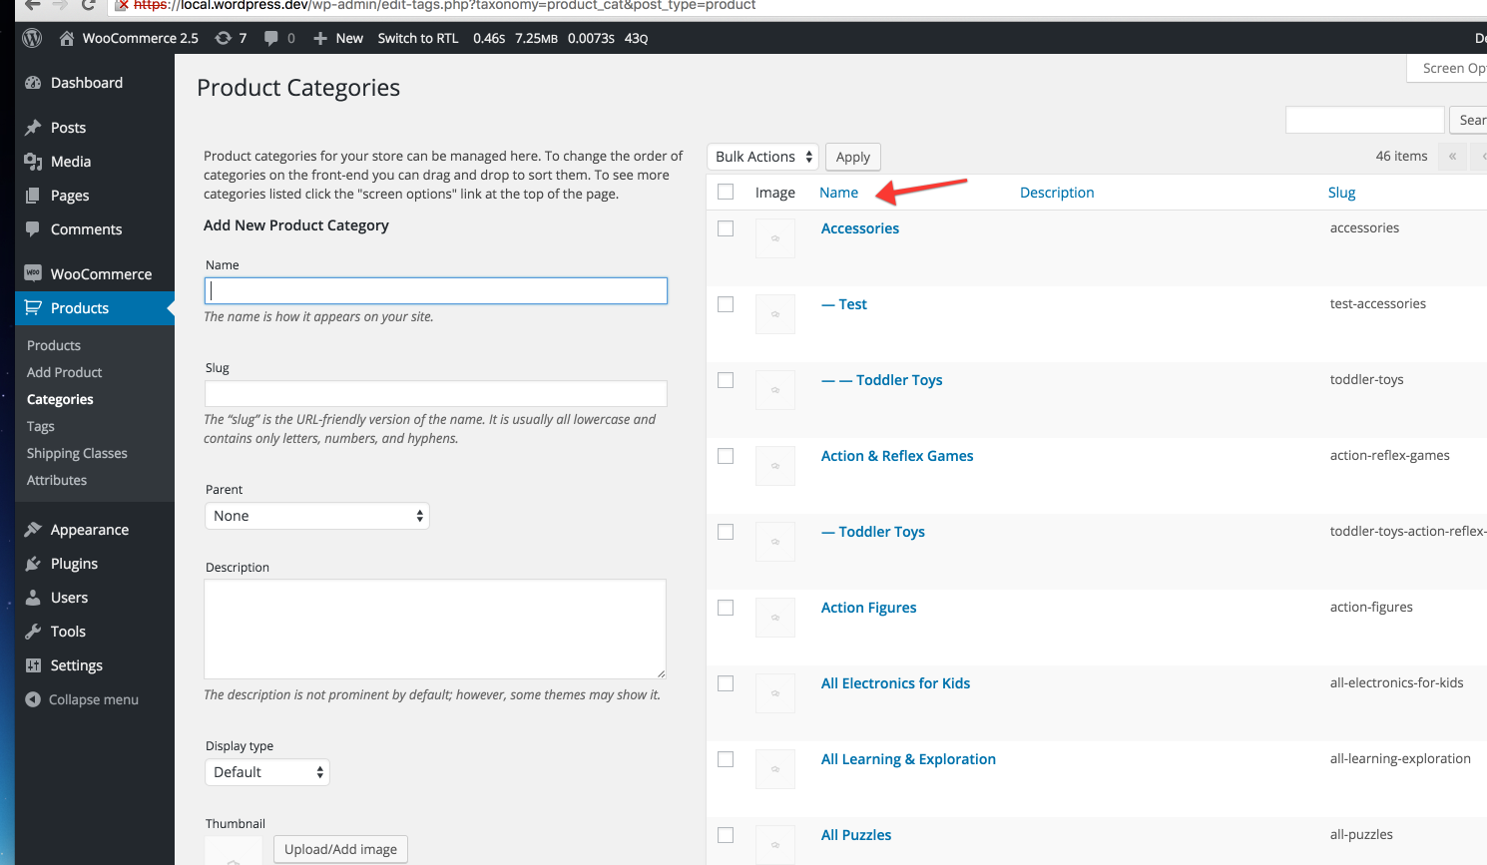
Task: Go to the Plugins menu
Action: pyautogui.click(x=74, y=564)
